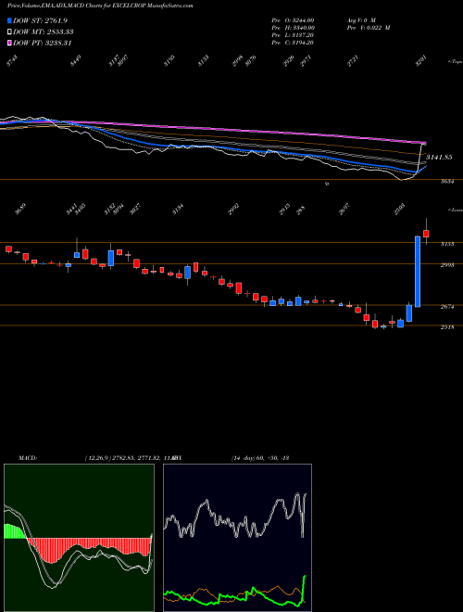Click the Avg V: 0 M value

360,20
